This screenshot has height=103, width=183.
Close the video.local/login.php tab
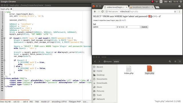click(126, 7)
